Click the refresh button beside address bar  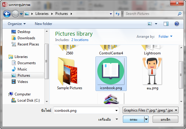click(x=118, y=14)
